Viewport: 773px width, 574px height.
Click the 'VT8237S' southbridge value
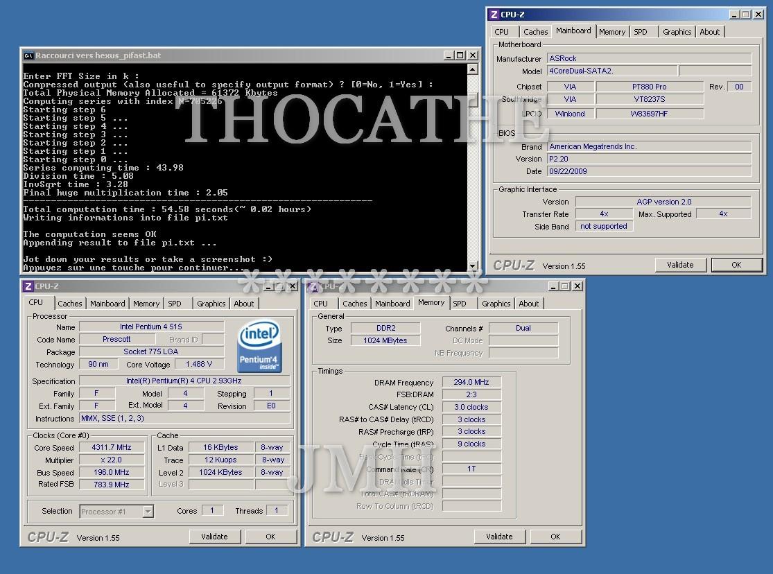tap(650, 98)
